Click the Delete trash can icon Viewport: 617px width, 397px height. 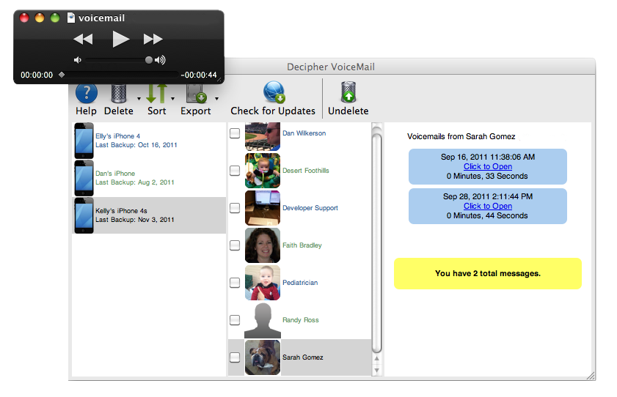[x=118, y=93]
